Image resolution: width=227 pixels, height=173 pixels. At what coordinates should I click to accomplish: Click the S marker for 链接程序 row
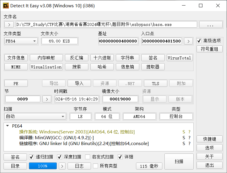tap(184, 144)
